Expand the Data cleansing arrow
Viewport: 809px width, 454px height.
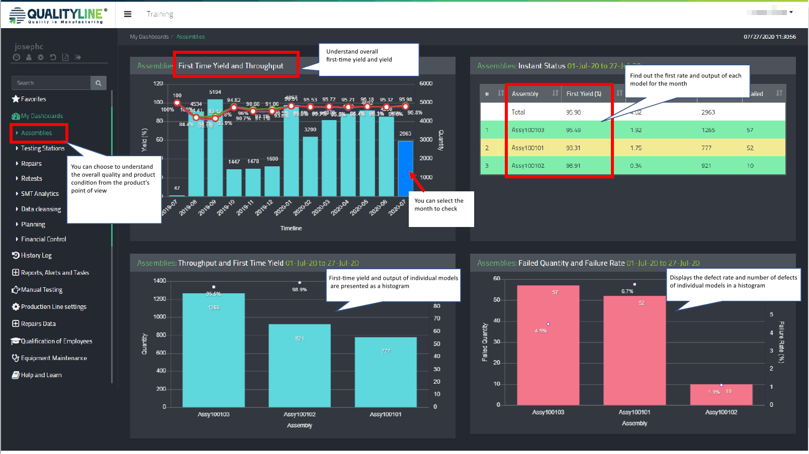click(x=17, y=209)
